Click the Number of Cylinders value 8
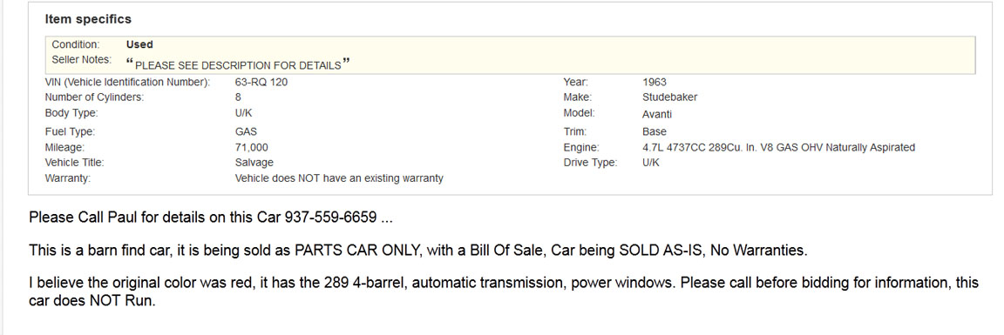 click(238, 97)
